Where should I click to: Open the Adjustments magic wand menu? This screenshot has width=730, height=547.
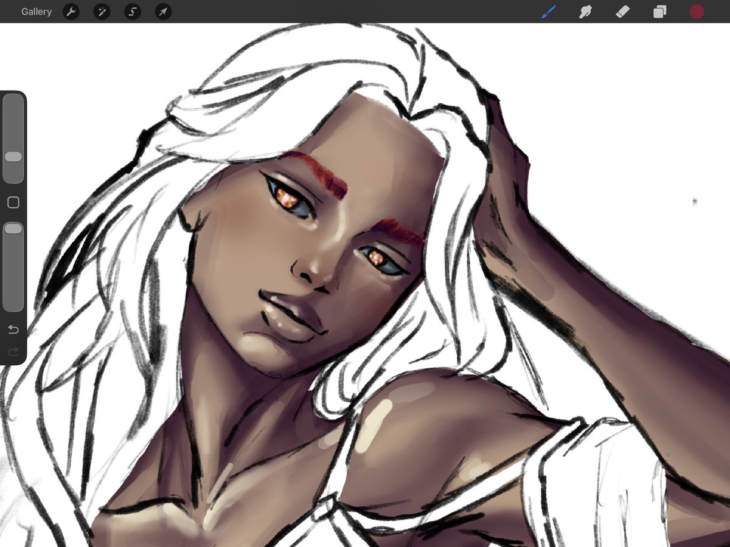tap(102, 12)
